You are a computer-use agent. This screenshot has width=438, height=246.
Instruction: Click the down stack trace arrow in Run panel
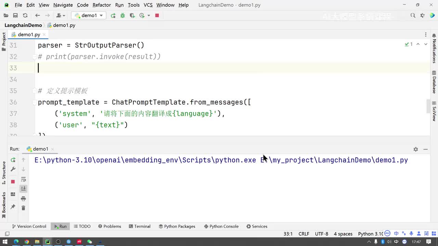(x=23, y=169)
